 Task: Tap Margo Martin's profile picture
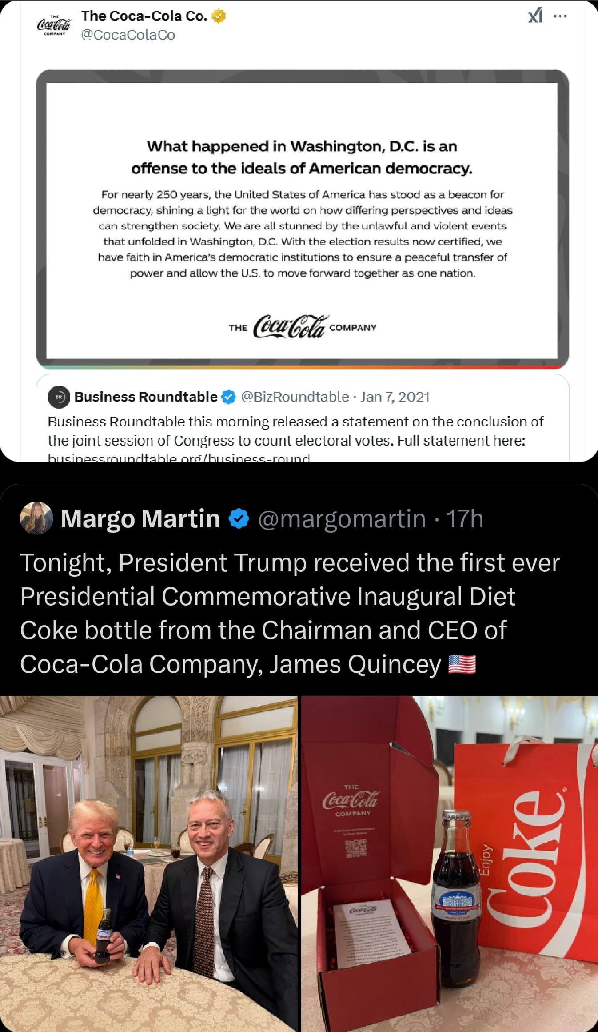(x=36, y=518)
